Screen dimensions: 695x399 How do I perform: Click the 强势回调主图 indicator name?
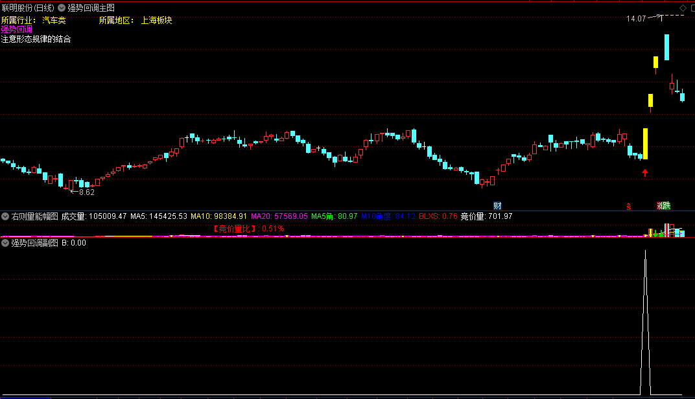tap(91, 8)
